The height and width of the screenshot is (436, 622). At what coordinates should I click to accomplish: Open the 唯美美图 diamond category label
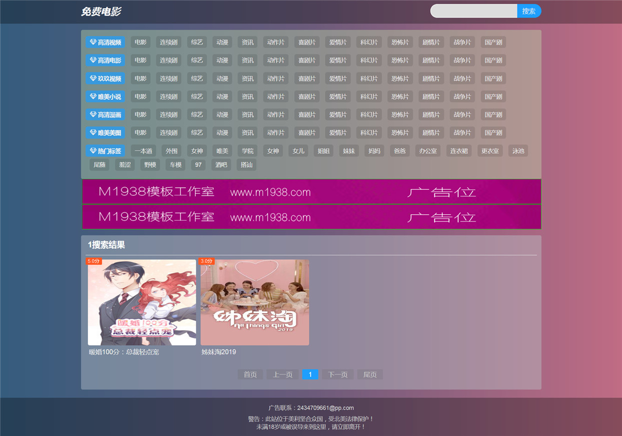[x=105, y=133]
